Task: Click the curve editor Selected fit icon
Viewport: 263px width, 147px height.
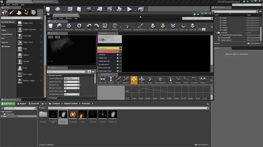Action: (126, 79)
